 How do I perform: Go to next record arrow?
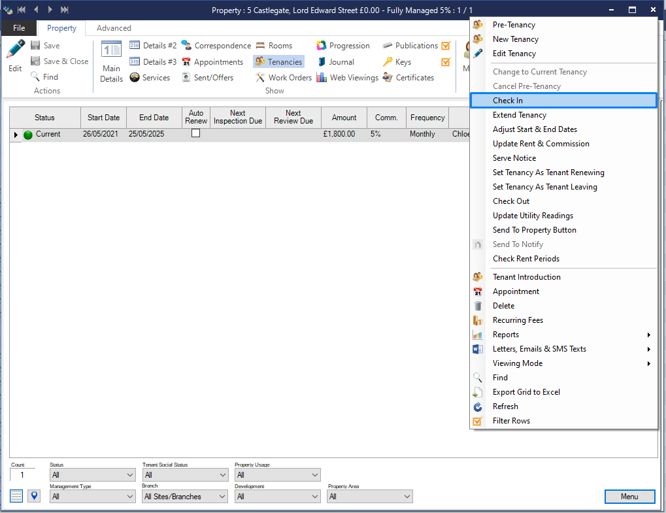[x=50, y=10]
